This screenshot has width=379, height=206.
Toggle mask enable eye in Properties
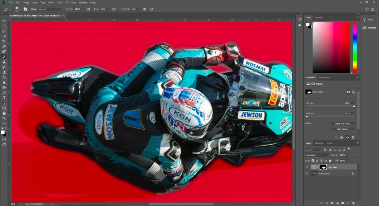click(347, 137)
